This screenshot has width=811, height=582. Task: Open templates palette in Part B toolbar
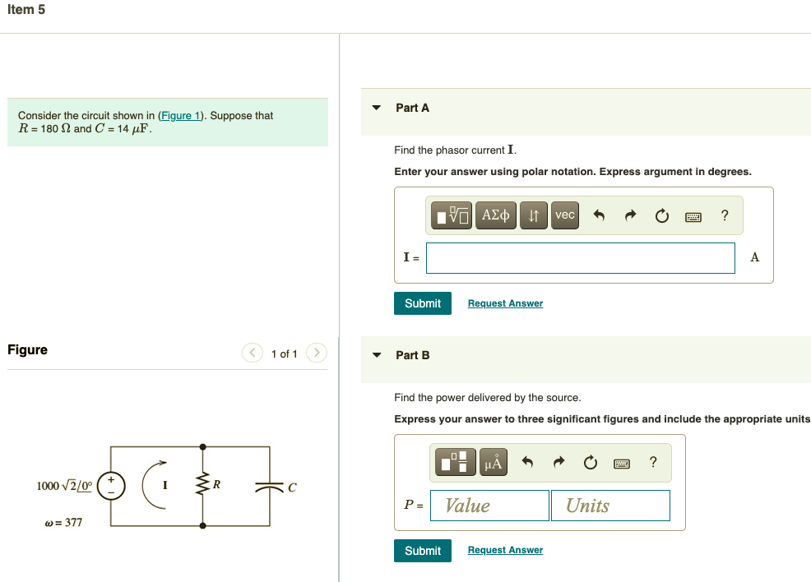[x=455, y=462]
